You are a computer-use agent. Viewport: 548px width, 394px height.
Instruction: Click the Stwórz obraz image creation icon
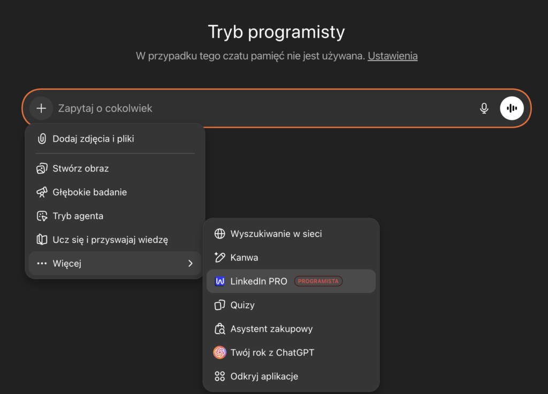pos(42,168)
